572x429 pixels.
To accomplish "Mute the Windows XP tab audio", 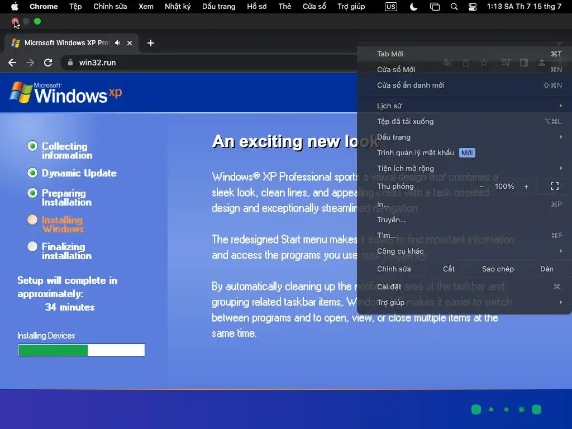I will 117,43.
